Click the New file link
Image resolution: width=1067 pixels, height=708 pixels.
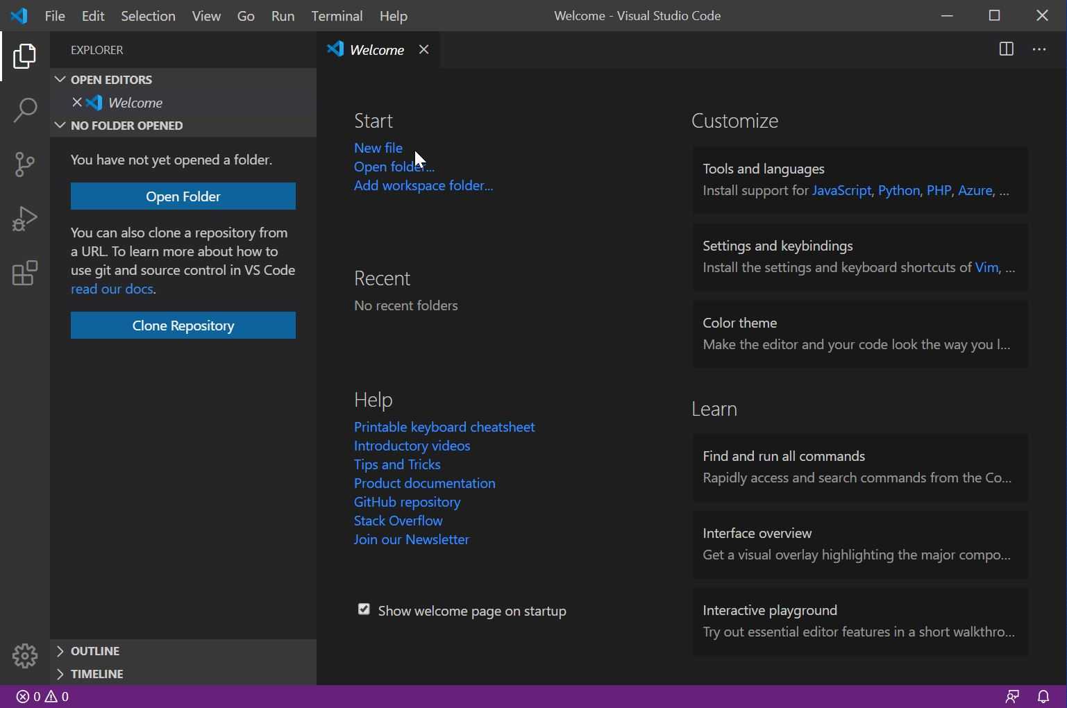(x=378, y=148)
